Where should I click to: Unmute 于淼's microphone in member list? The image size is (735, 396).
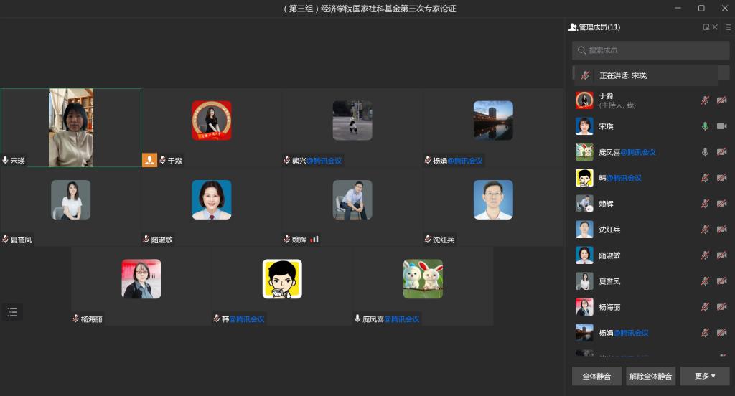pyautogui.click(x=705, y=100)
